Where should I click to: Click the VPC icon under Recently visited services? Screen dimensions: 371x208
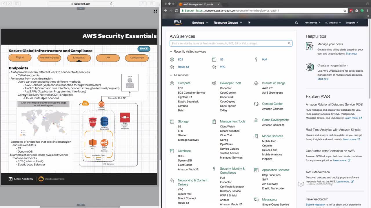coord(214,67)
